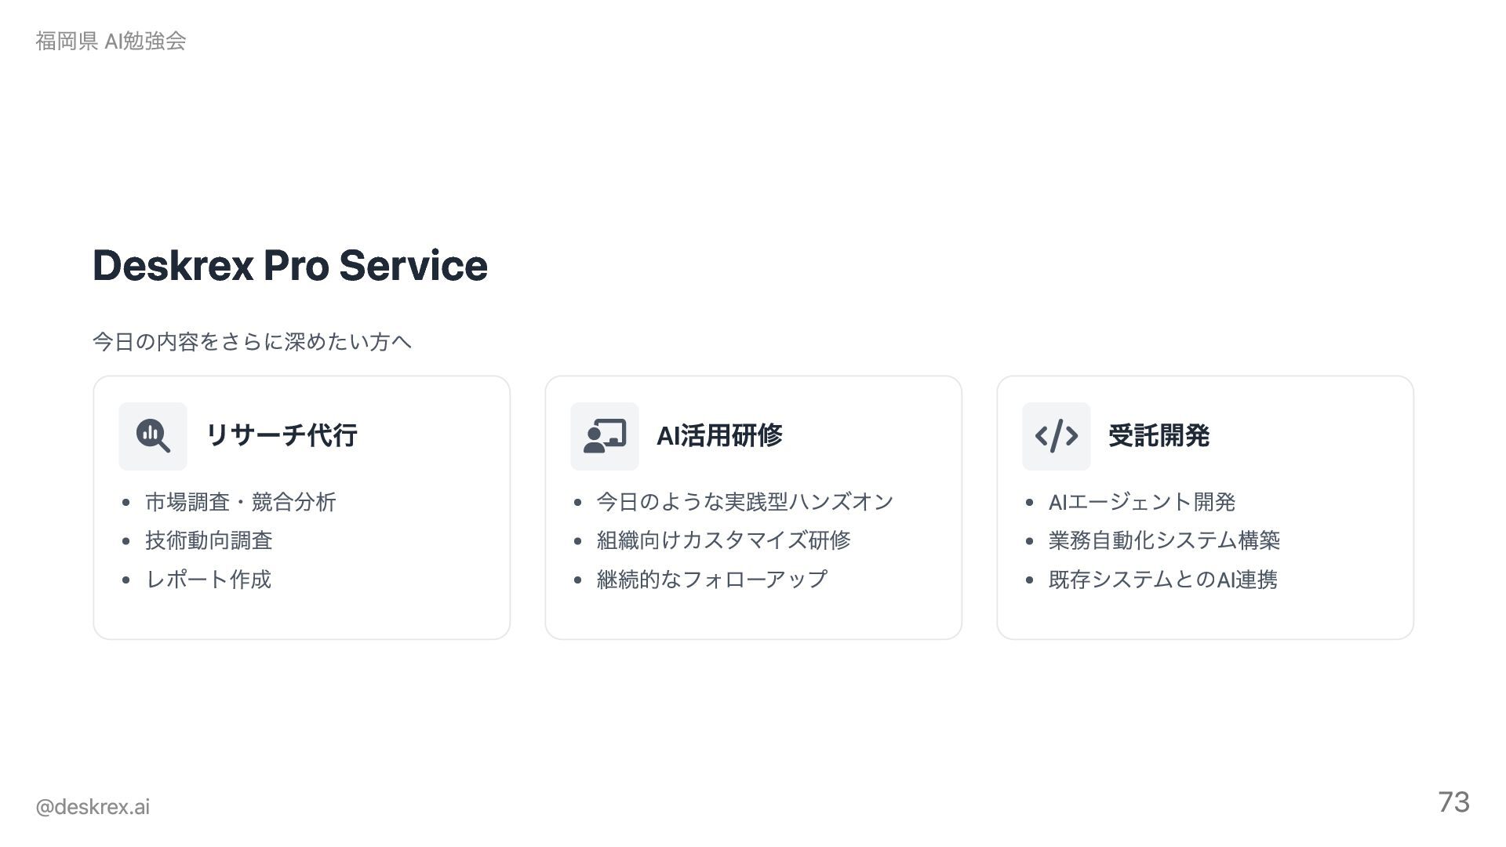Screen dimensions: 1506x847
Task: Click the 既存システムとのAI連携 bullet item
Action: (x=1163, y=580)
